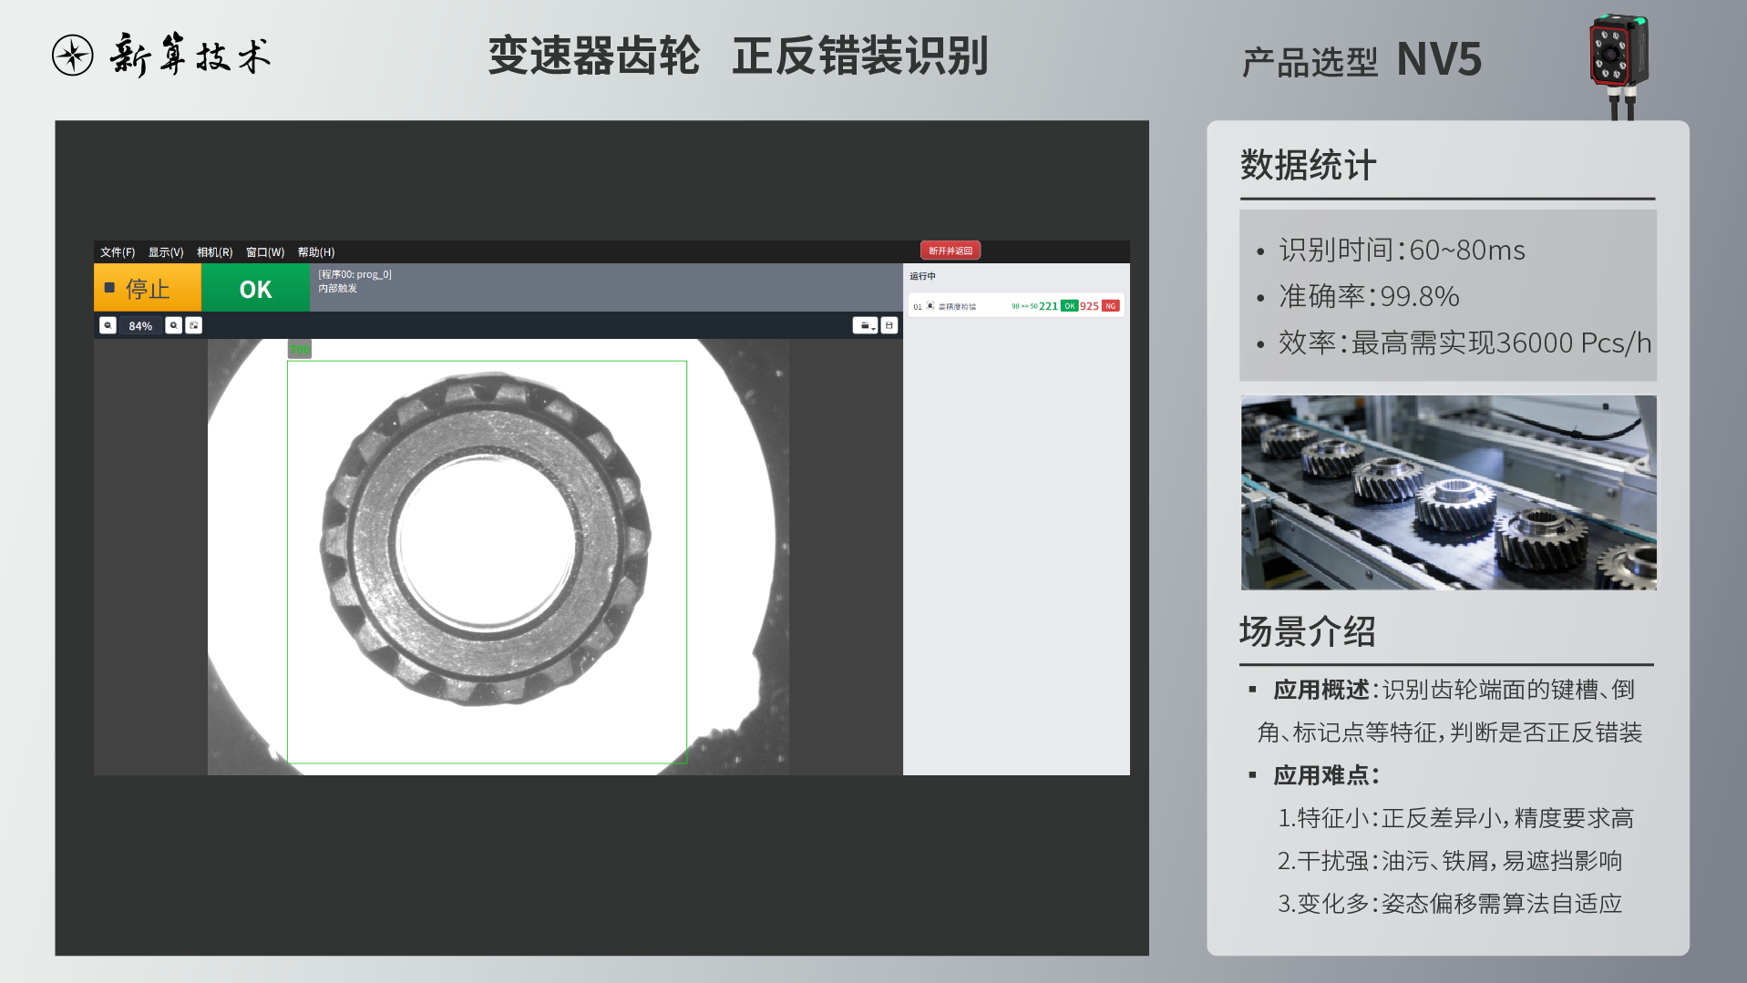Click the zoom out magnifier icon
The height and width of the screenshot is (983, 1747).
pos(108,325)
